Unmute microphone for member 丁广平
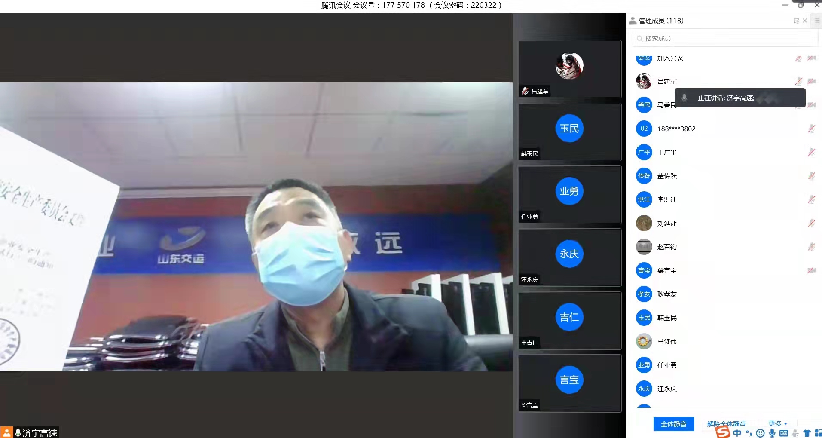Image resolution: width=822 pixels, height=438 pixels. (811, 152)
